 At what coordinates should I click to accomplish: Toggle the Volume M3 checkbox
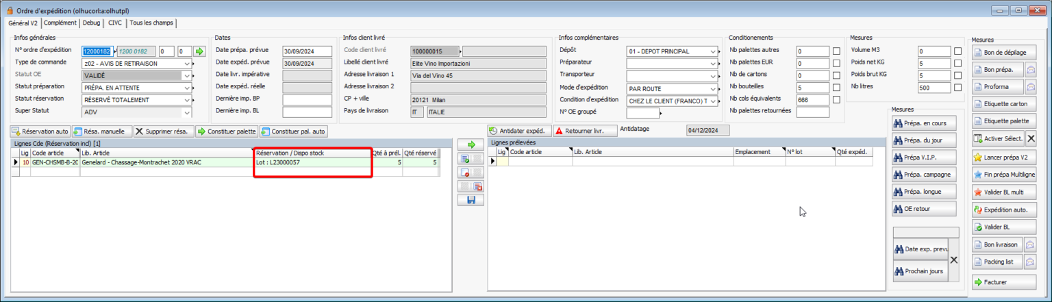957,51
